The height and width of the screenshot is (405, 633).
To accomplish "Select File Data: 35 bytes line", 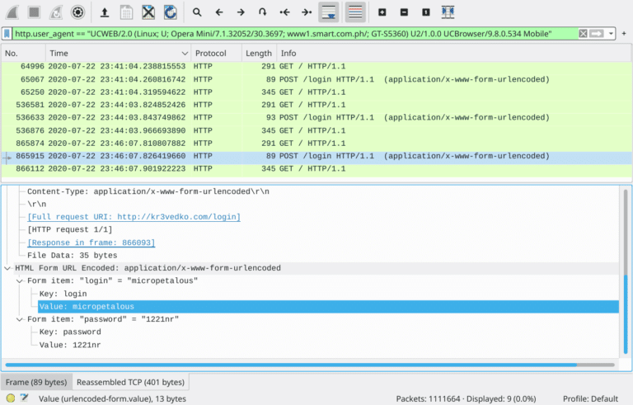I will tap(73, 256).
